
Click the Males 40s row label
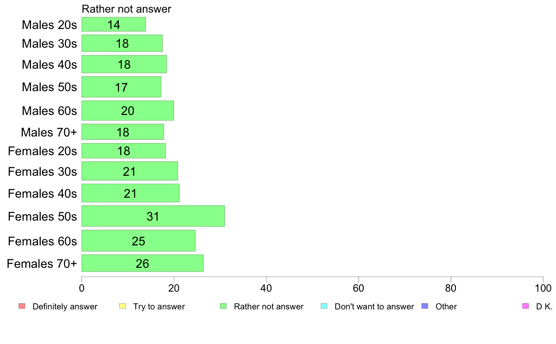[49, 64]
